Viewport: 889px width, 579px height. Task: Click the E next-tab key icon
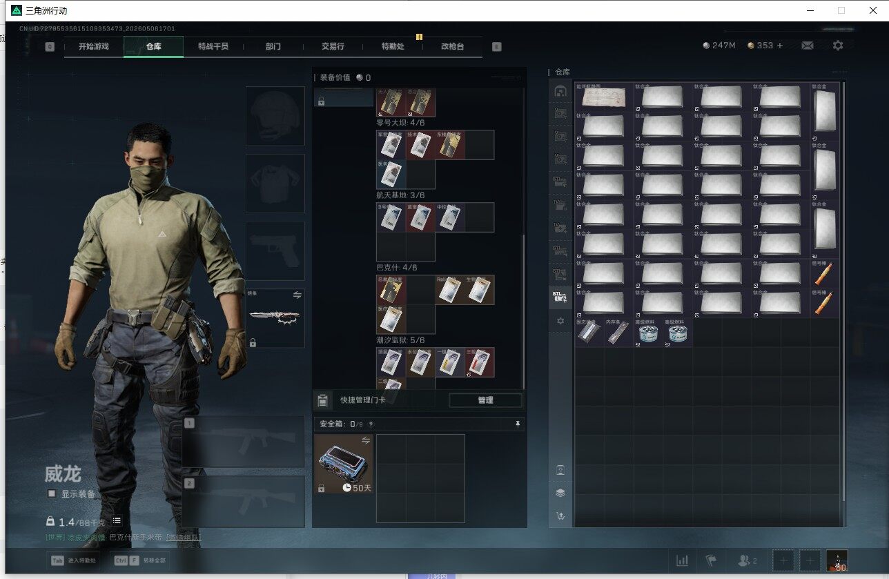(496, 46)
